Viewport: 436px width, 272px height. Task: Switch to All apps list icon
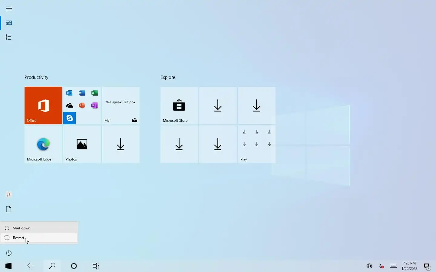[9, 37]
